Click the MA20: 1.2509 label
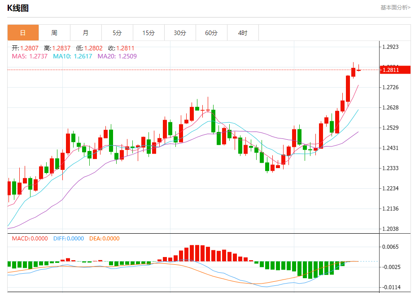Screen dimensions: 415x293 [117, 56]
